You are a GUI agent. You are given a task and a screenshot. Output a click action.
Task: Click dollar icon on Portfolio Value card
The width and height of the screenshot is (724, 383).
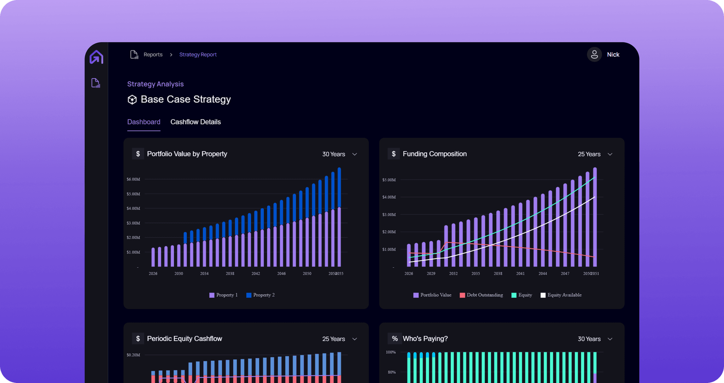pyautogui.click(x=138, y=154)
